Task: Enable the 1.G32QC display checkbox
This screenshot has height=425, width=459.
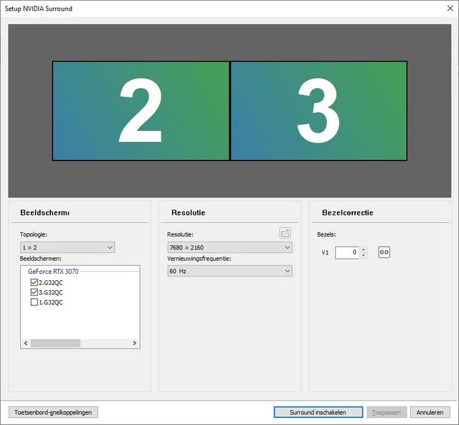Action: tap(34, 302)
